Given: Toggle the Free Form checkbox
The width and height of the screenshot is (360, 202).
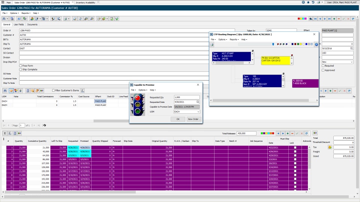Looking at the screenshot, I should click(20, 66).
